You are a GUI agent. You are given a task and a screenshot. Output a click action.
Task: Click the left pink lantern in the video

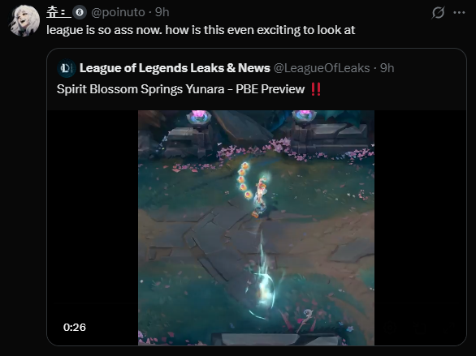[199, 118]
